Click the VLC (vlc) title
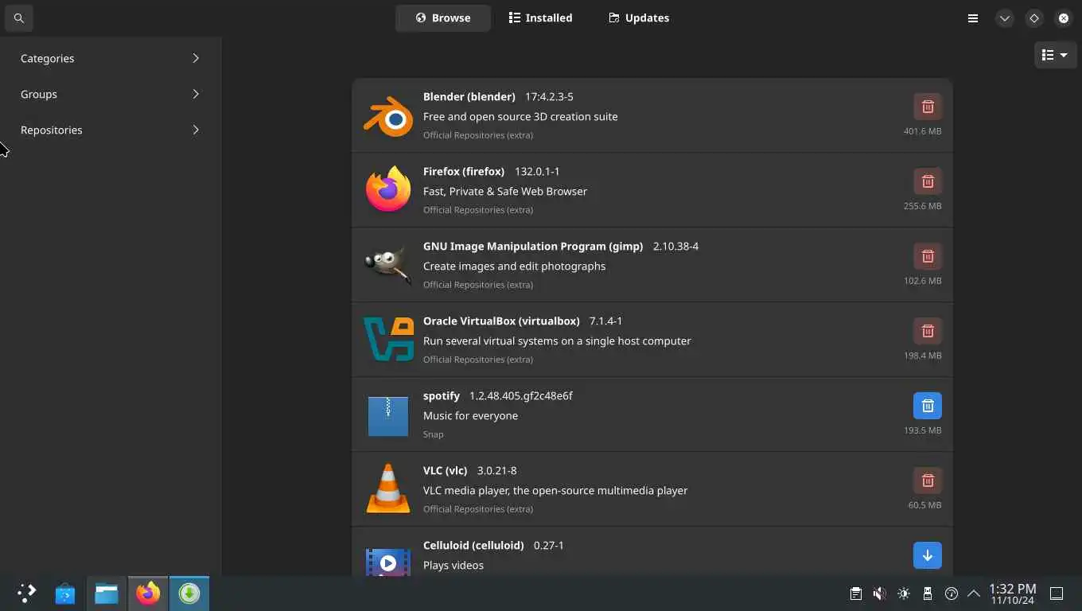The width and height of the screenshot is (1082, 611). (x=446, y=470)
